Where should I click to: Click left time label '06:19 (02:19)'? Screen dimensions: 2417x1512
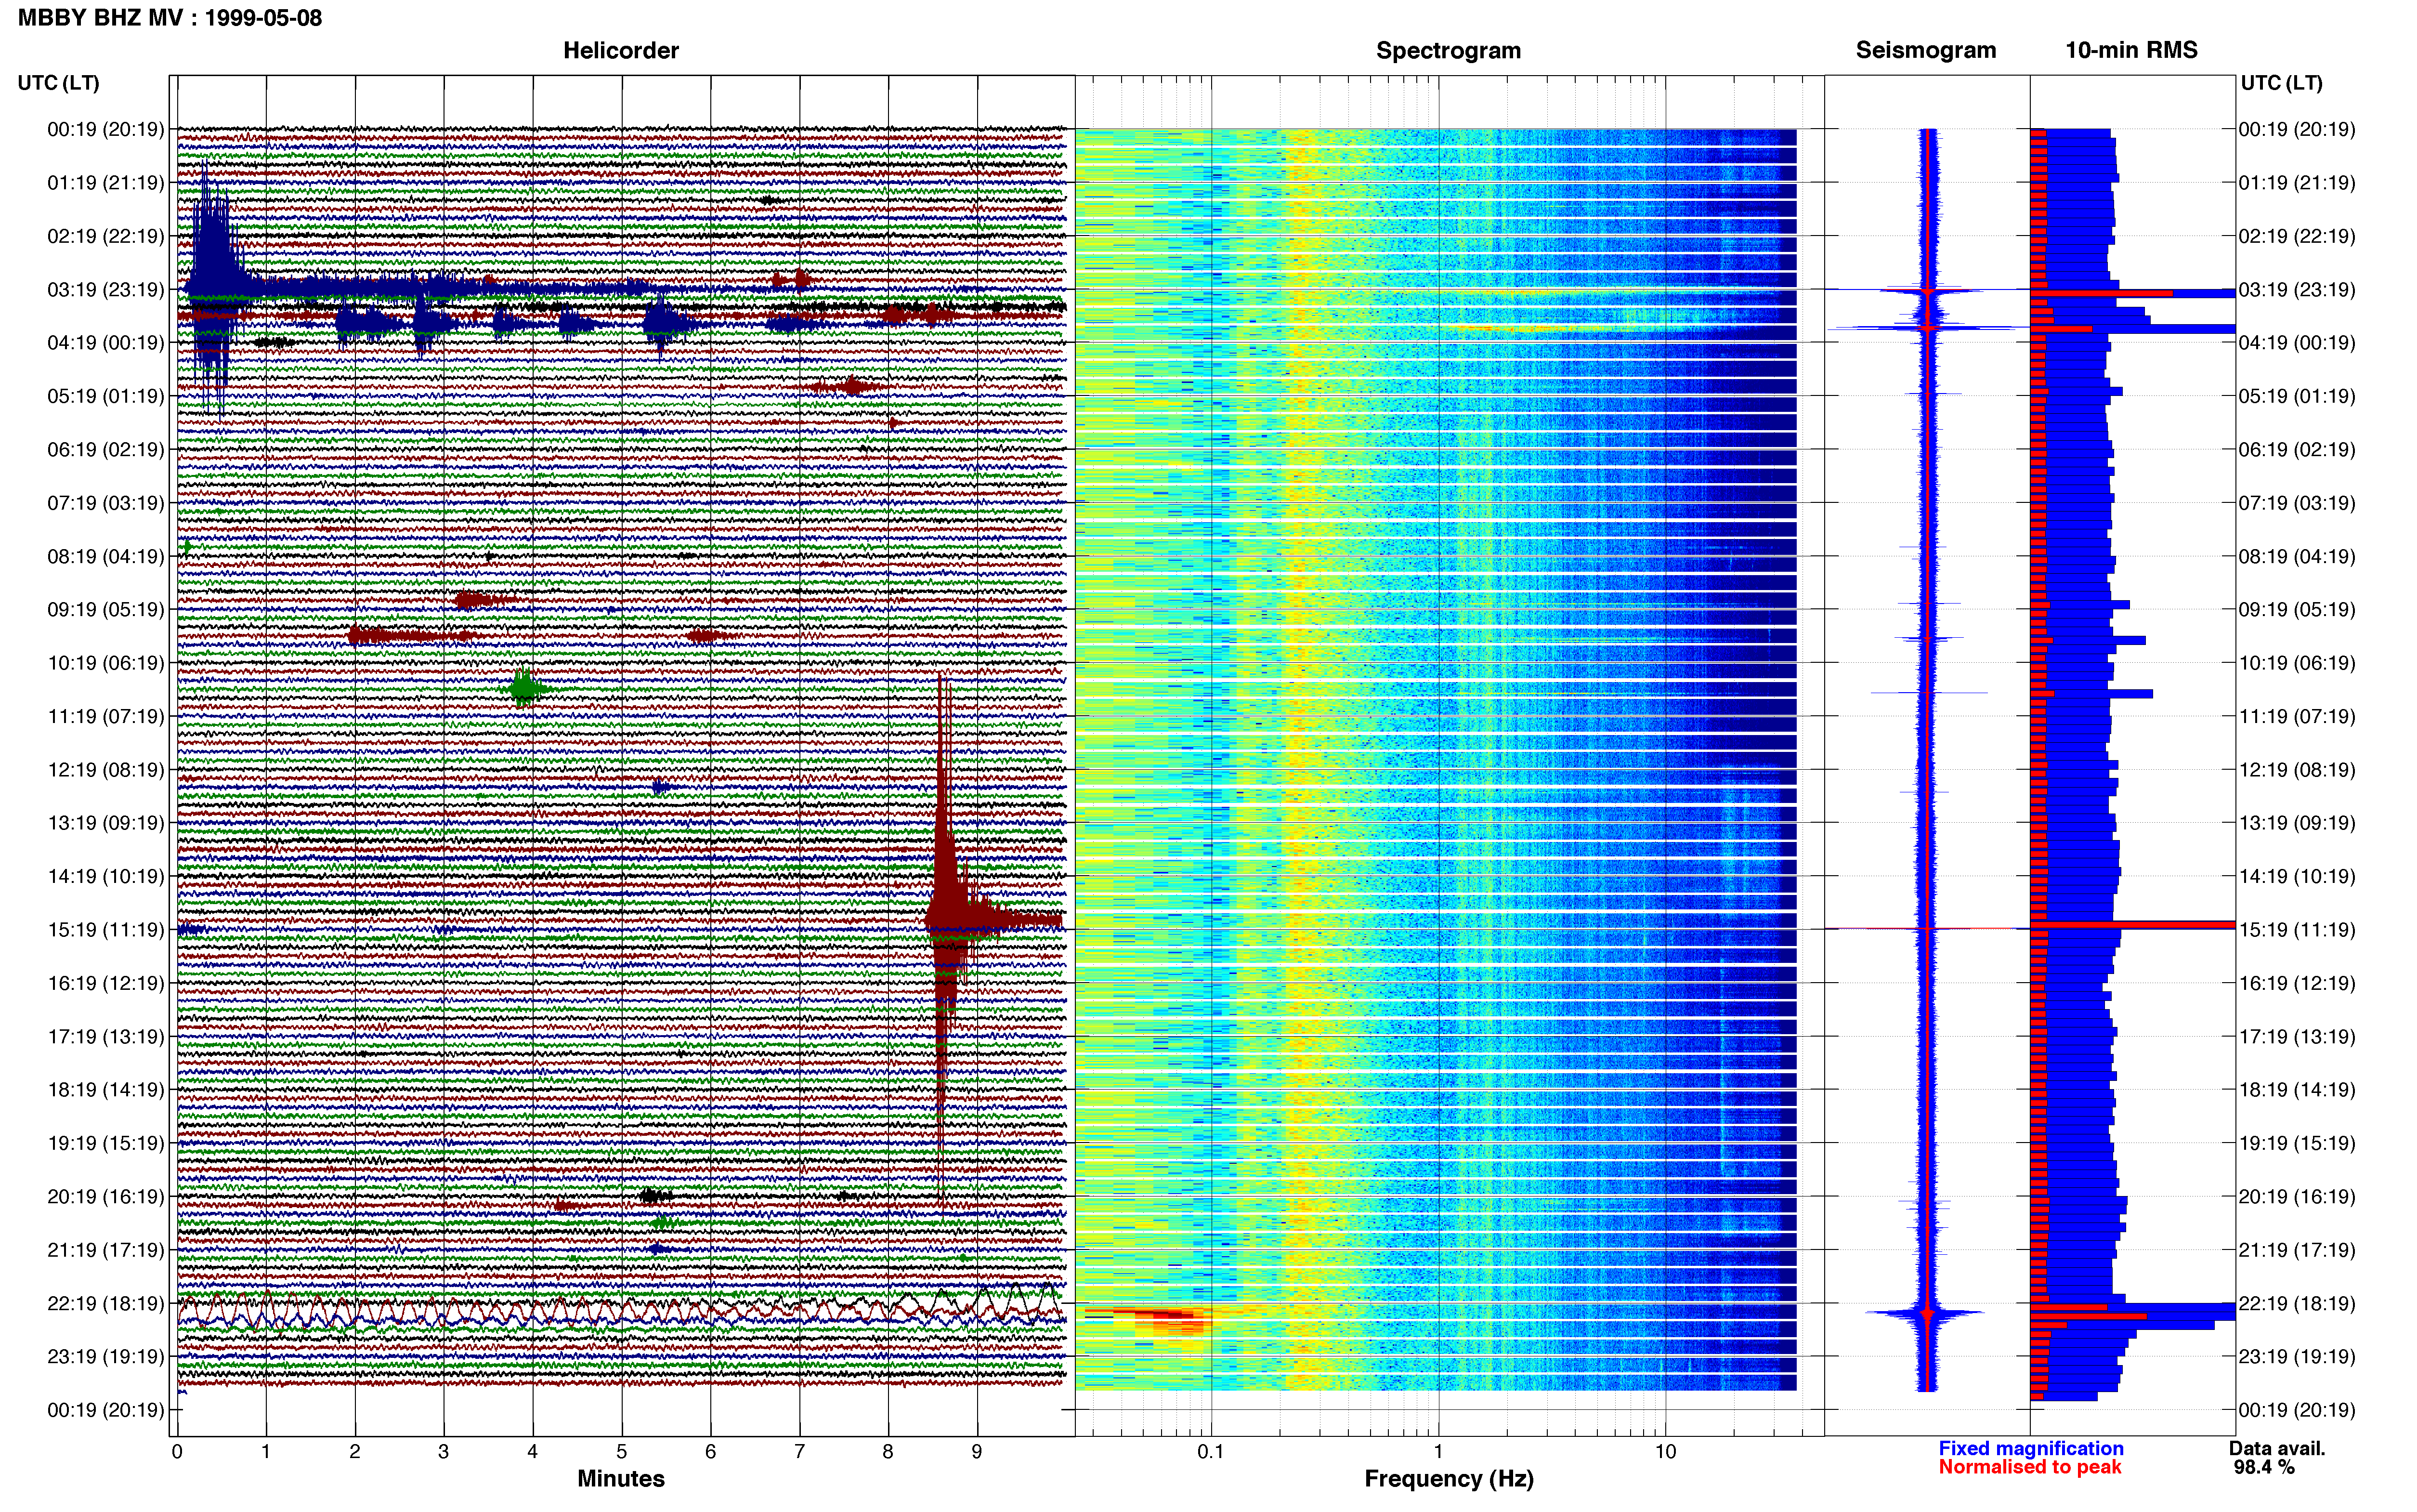pos(106,450)
